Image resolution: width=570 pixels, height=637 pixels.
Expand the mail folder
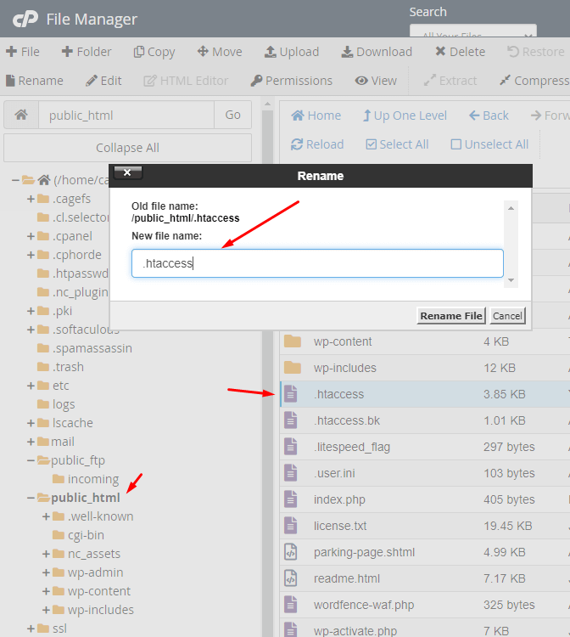(31, 442)
